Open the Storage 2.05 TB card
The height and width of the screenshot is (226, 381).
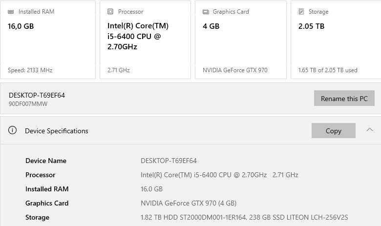335,40
